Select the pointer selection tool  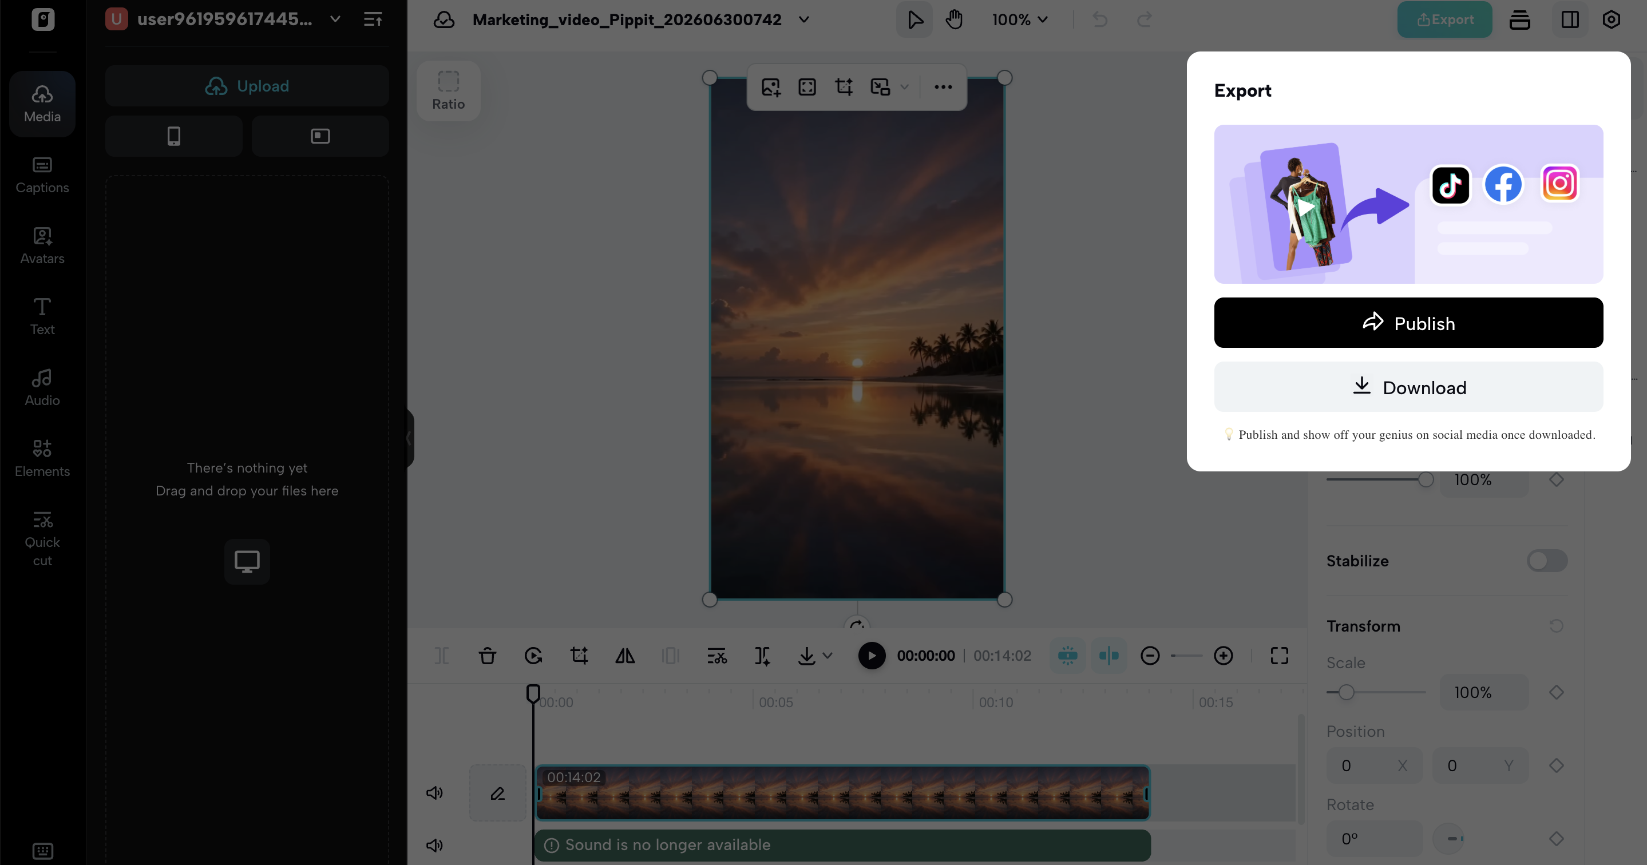pos(914,20)
